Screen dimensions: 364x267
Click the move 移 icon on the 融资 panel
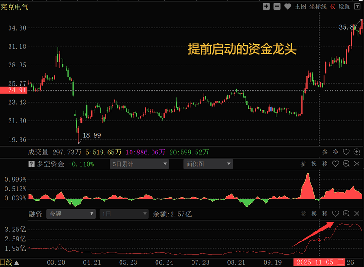[324, 213]
